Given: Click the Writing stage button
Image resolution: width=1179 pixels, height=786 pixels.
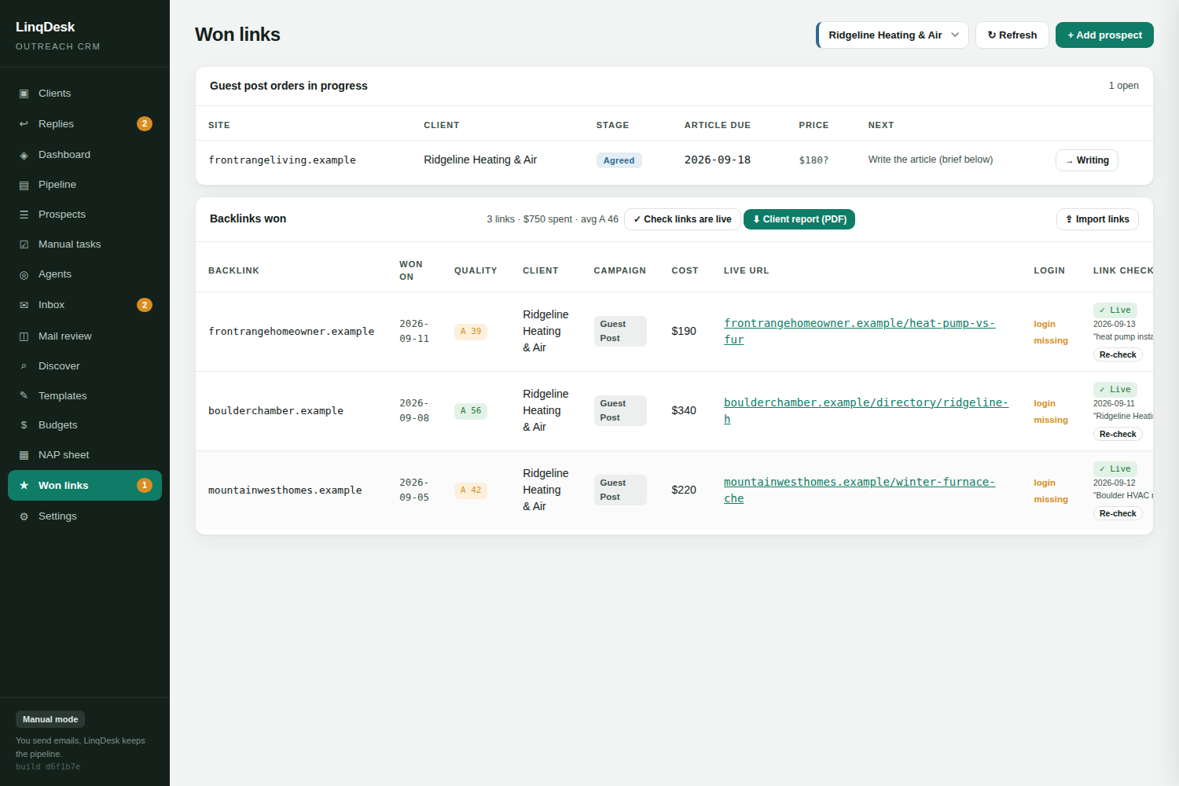Looking at the screenshot, I should [1087, 160].
